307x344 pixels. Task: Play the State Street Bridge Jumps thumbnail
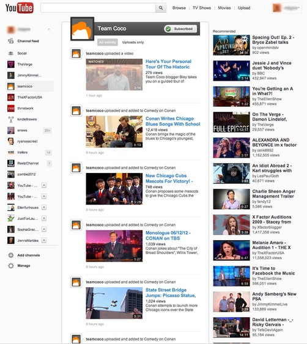(114, 303)
